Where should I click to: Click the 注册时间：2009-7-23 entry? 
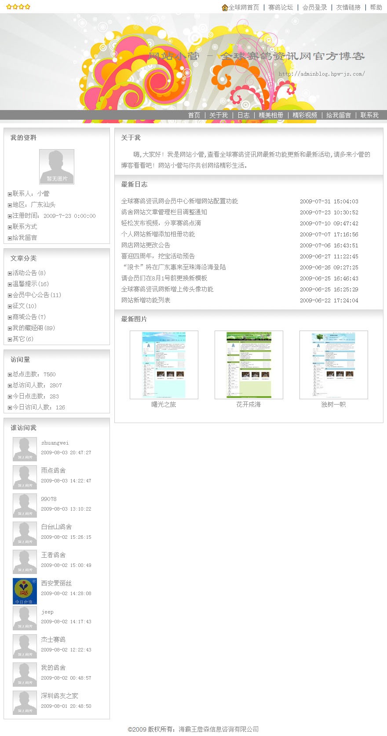54,216
